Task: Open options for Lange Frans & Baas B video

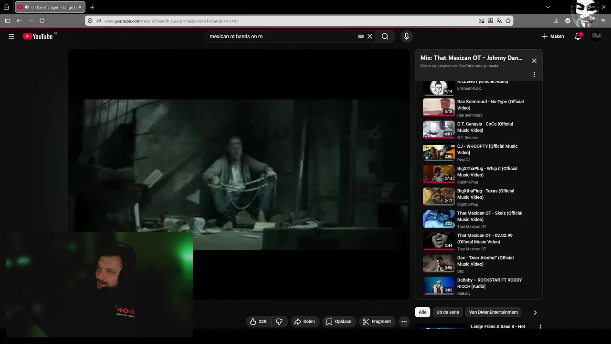Action: [540, 327]
